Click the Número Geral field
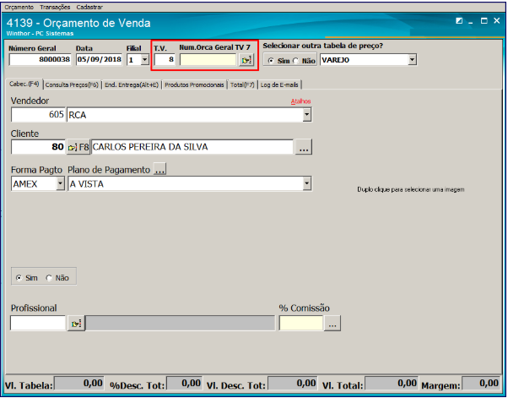The height and width of the screenshot is (398, 508). (x=40, y=60)
